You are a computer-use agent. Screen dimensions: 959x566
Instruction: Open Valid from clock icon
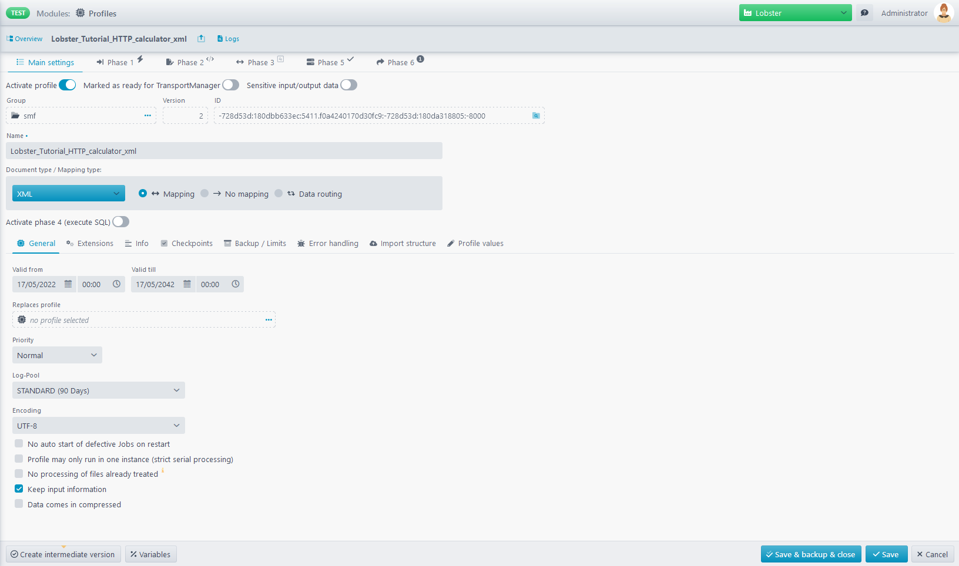click(x=117, y=284)
